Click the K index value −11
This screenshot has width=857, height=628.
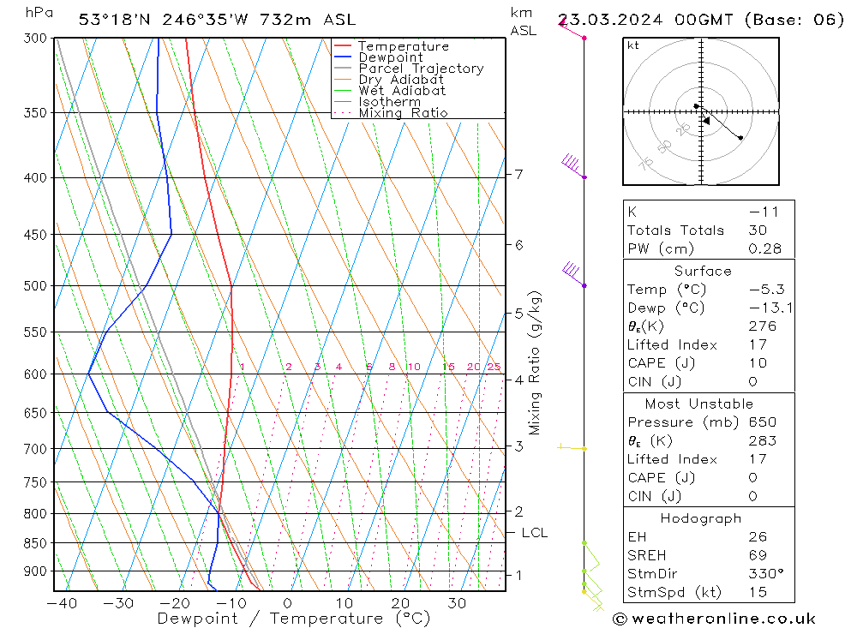764,212
